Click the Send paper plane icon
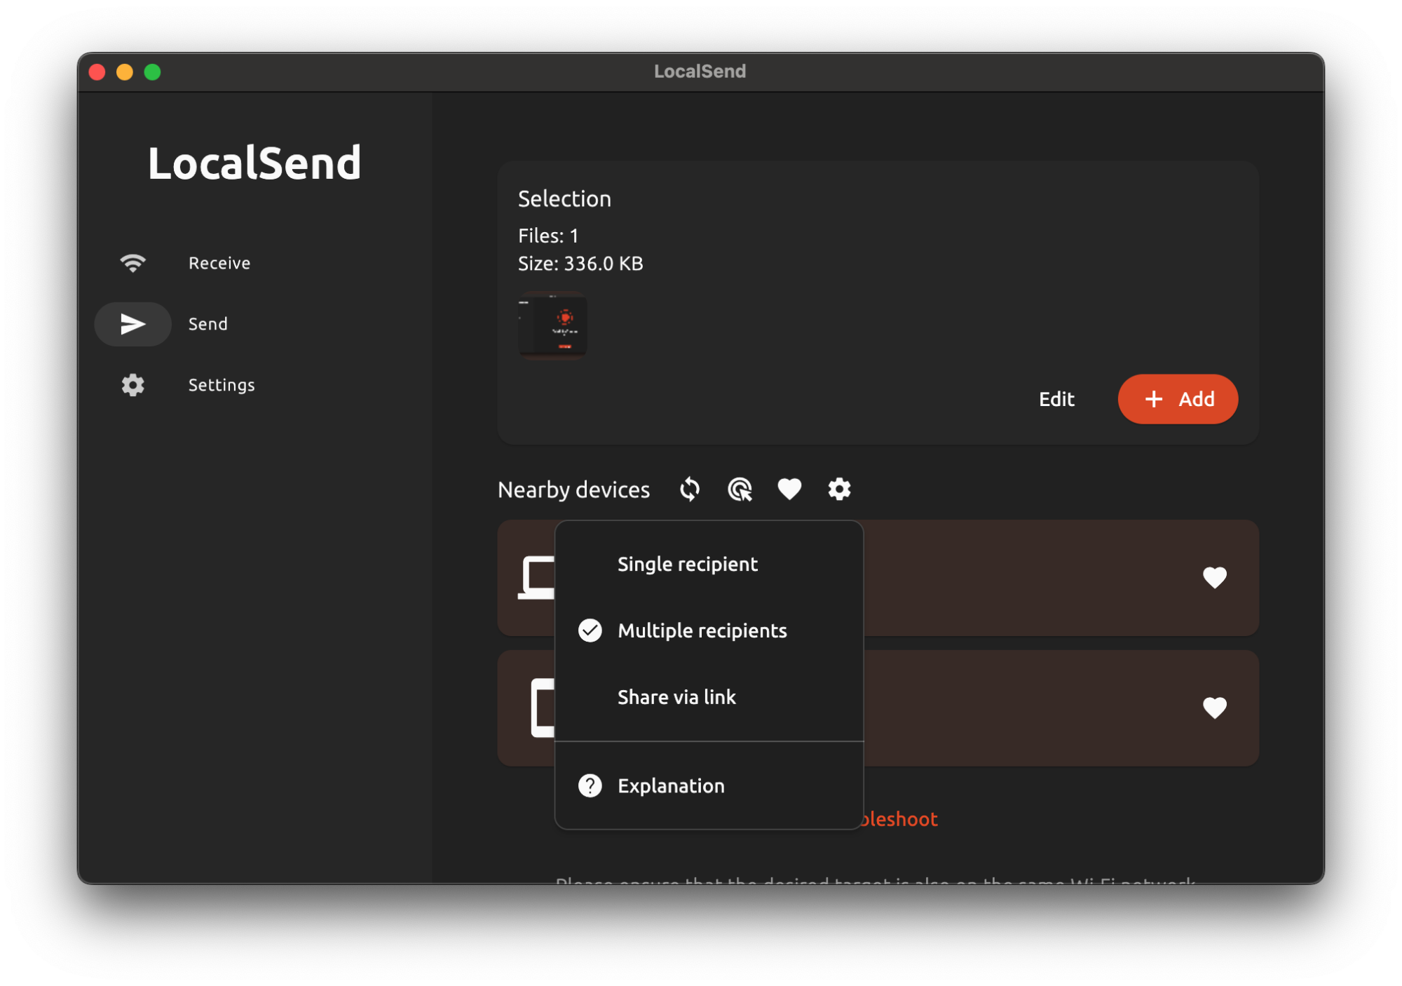 (x=132, y=324)
